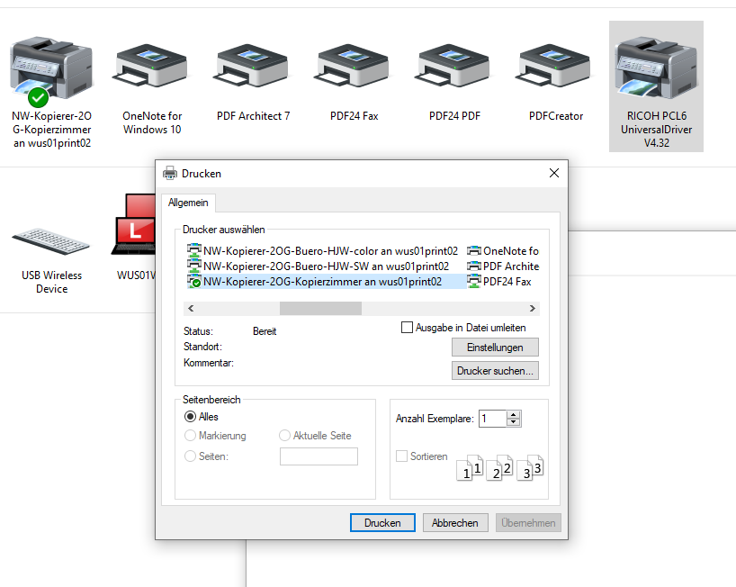Click Drucker suchen... button
Viewport: 736px width, 587px height.
(x=495, y=371)
